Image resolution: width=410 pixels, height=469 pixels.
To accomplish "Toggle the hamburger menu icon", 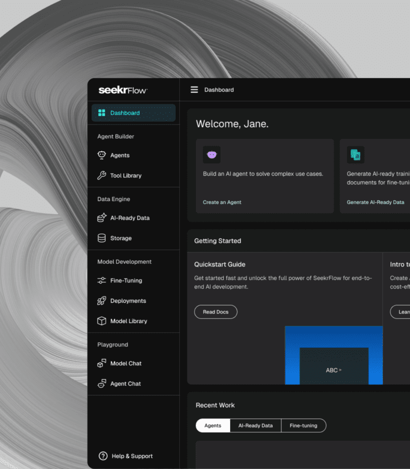I will pos(194,90).
